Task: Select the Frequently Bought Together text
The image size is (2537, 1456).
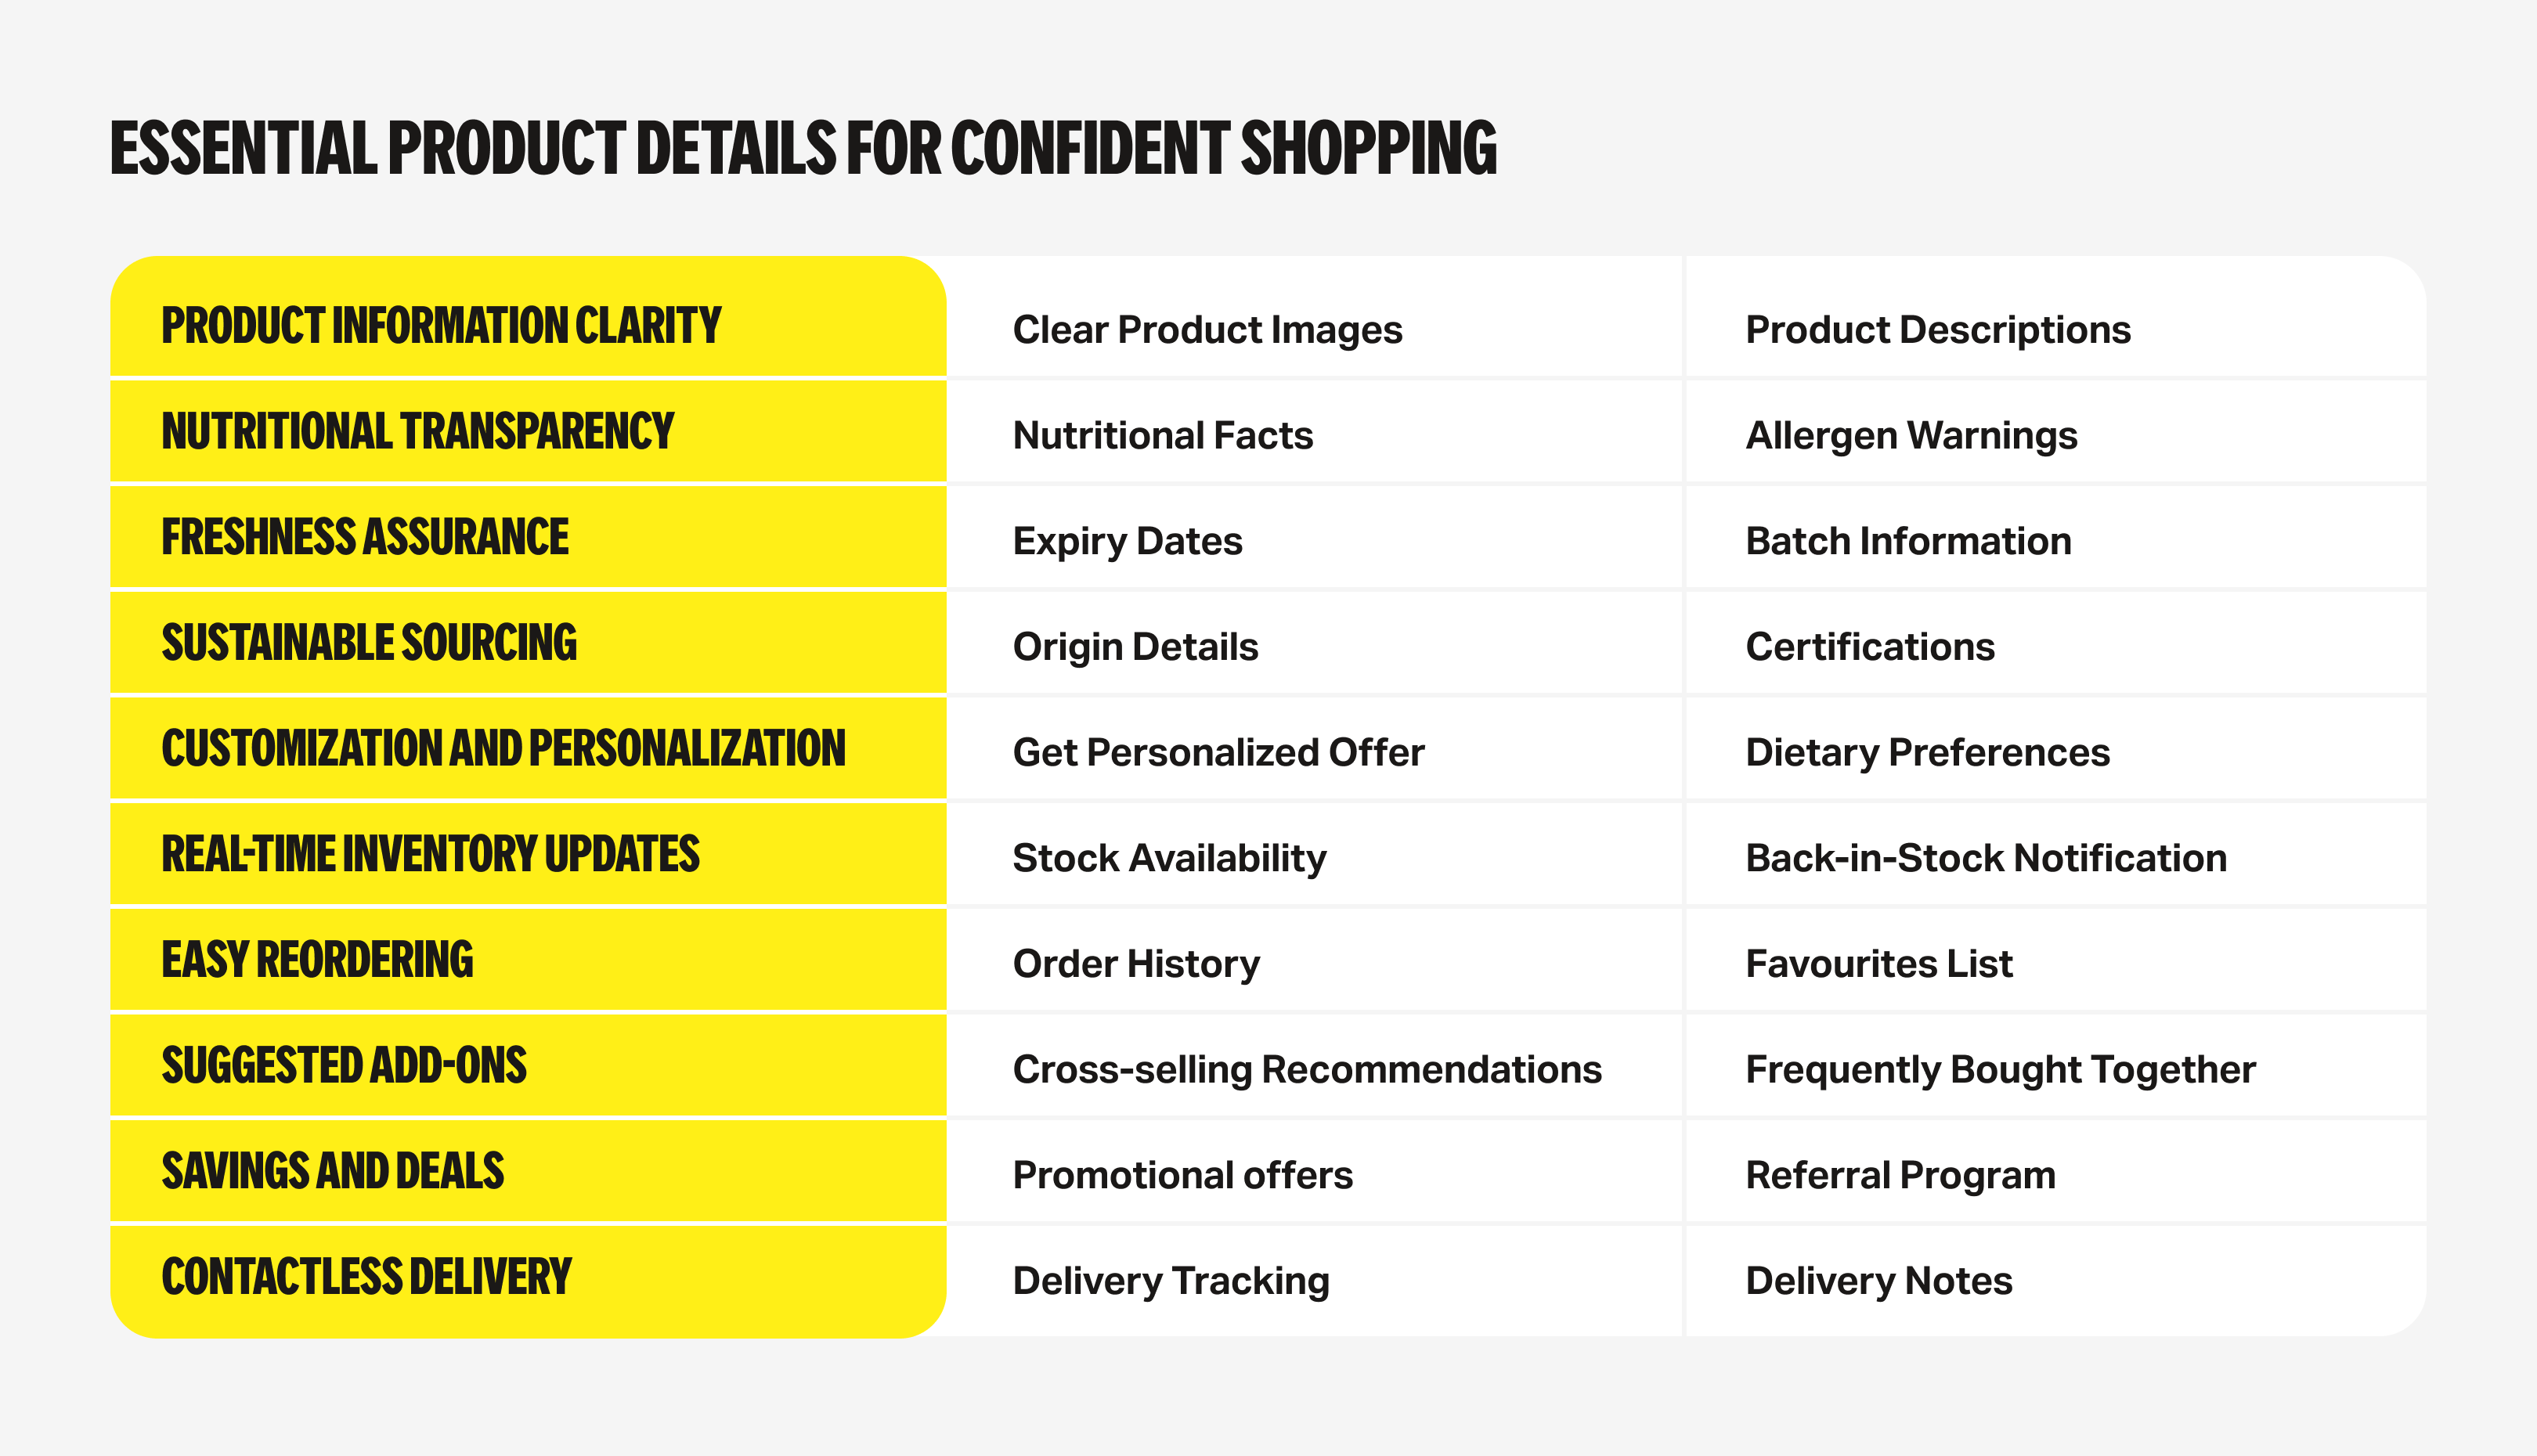Action: 2000,1070
